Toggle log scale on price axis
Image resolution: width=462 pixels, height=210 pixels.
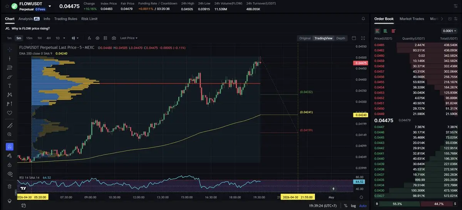click(353, 206)
